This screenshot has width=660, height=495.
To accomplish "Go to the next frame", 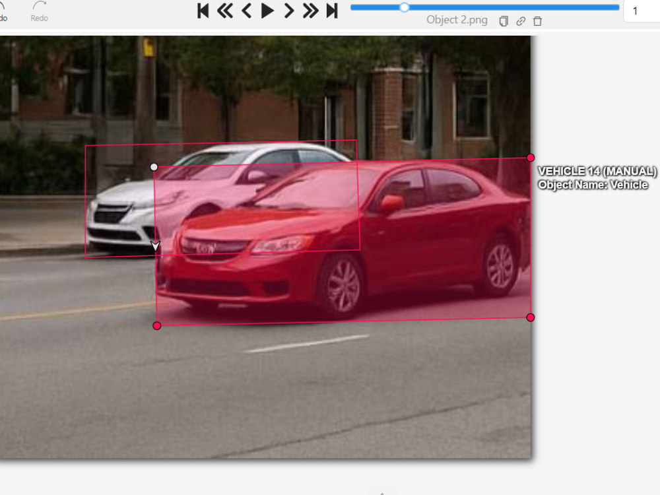I will 289,11.
